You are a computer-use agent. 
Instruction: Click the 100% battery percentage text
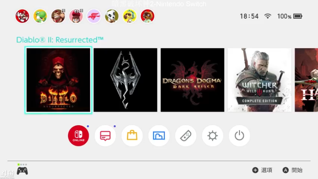pos(284,16)
